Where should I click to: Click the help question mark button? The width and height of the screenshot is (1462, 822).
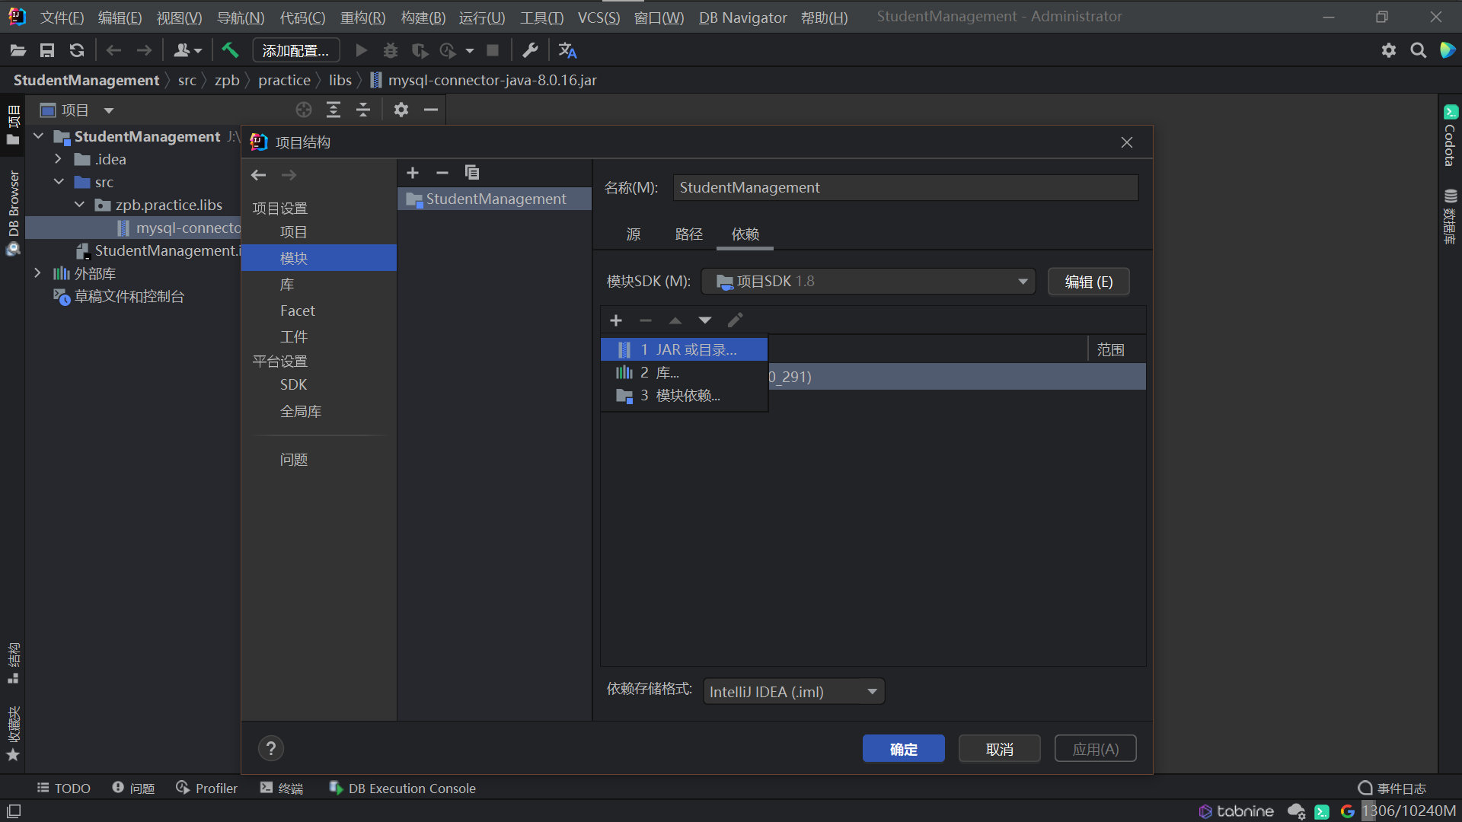pyautogui.click(x=270, y=749)
